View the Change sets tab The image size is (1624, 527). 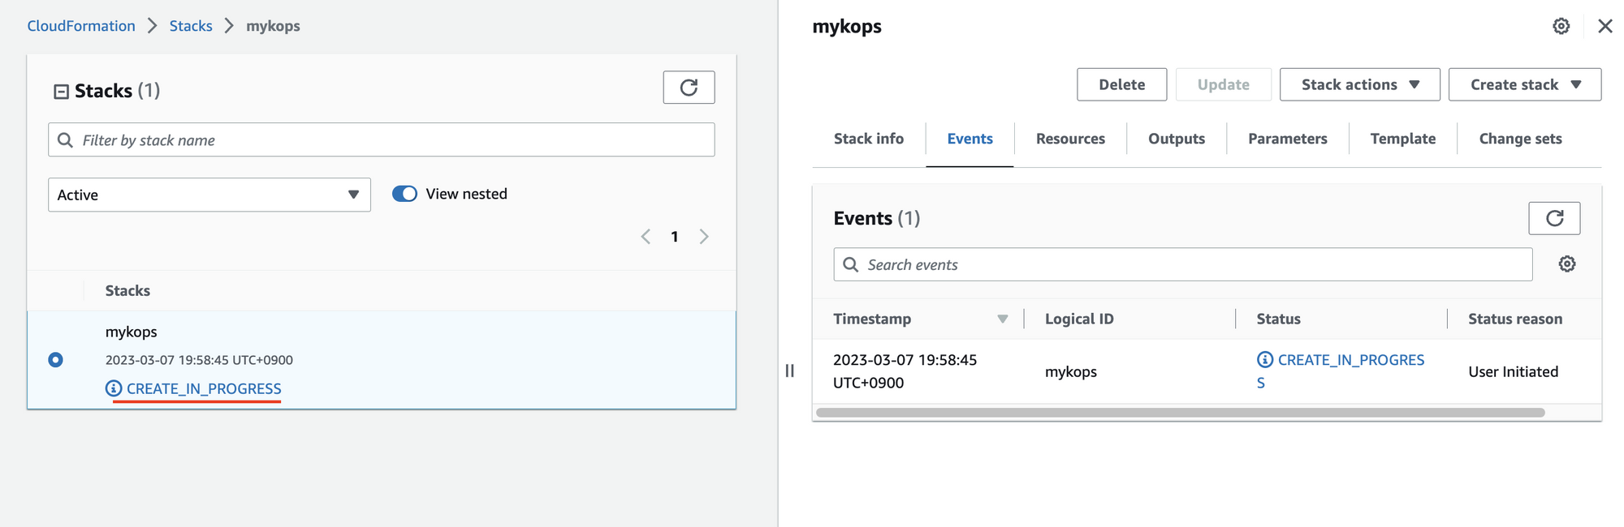(1520, 139)
